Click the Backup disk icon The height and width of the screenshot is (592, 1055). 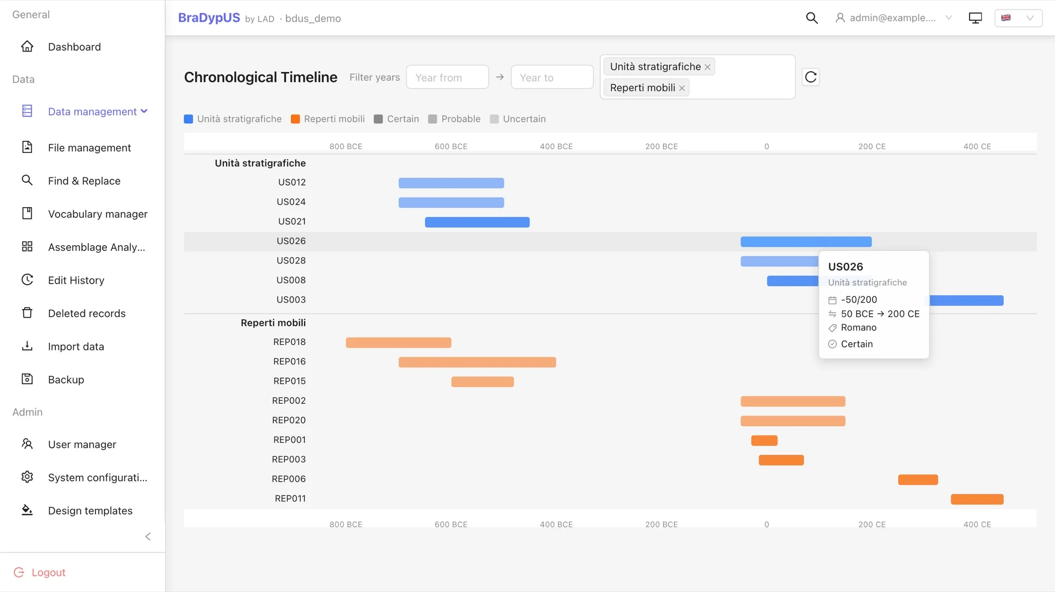click(x=27, y=379)
